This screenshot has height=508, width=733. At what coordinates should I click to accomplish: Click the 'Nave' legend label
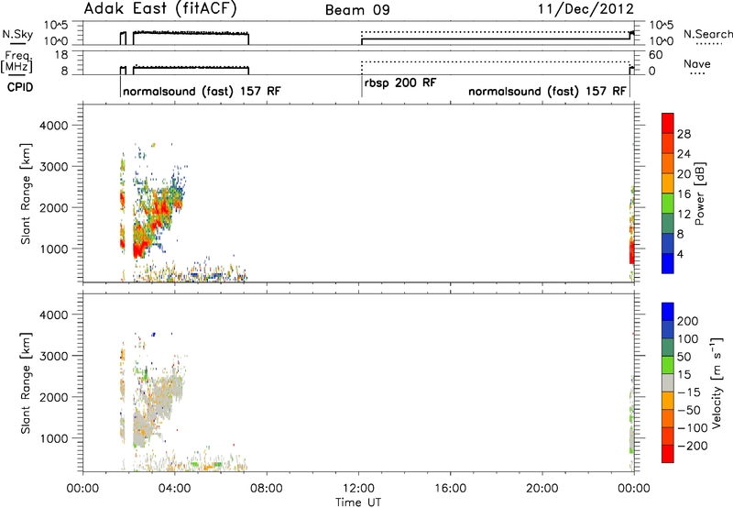697,63
